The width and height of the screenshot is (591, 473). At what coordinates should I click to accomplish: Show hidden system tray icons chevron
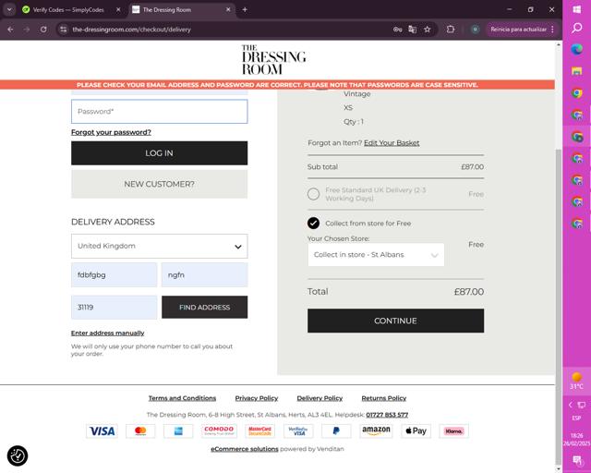571,405
